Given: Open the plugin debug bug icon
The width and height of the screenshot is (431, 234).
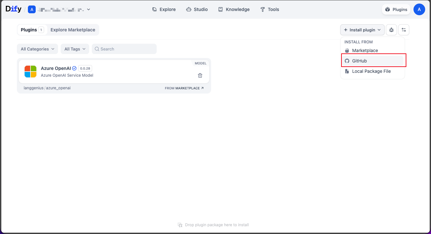Looking at the screenshot, I should coord(391,30).
